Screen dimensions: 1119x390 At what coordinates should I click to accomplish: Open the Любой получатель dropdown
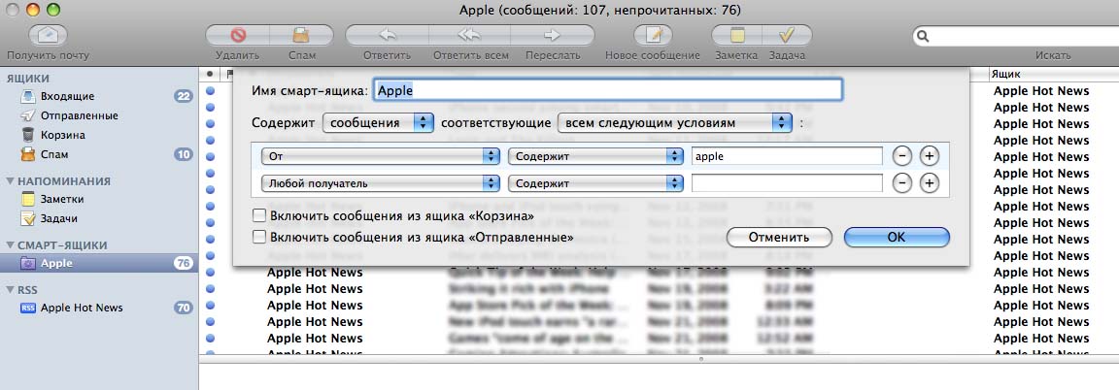click(381, 183)
